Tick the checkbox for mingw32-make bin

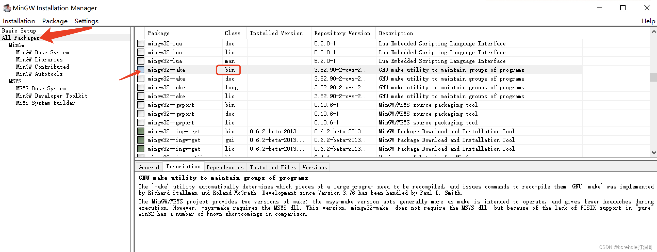click(141, 70)
